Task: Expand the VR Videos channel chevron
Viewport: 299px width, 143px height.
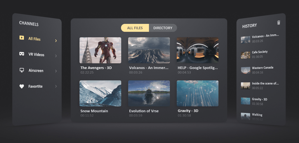Action: (x=56, y=56)
